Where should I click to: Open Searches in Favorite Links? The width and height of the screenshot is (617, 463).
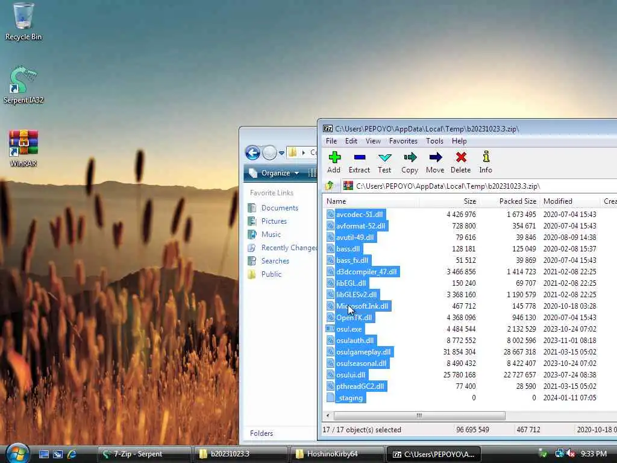point(275,260)
